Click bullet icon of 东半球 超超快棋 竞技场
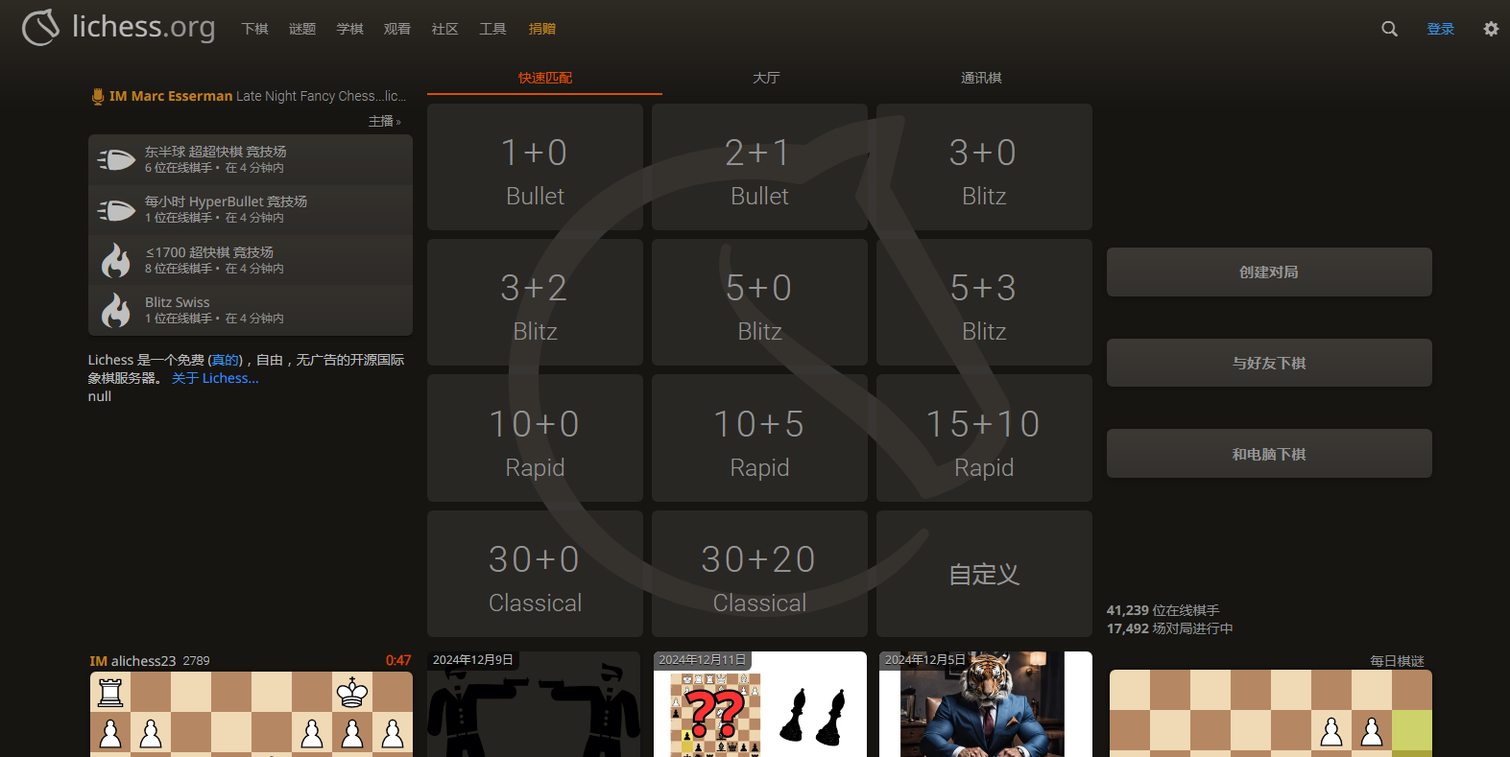This screenshot has height=757, width=1510. (116, 160)
